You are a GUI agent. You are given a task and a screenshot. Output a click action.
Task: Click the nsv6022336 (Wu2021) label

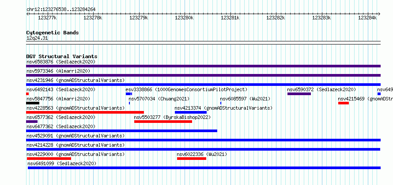[202, 154]
